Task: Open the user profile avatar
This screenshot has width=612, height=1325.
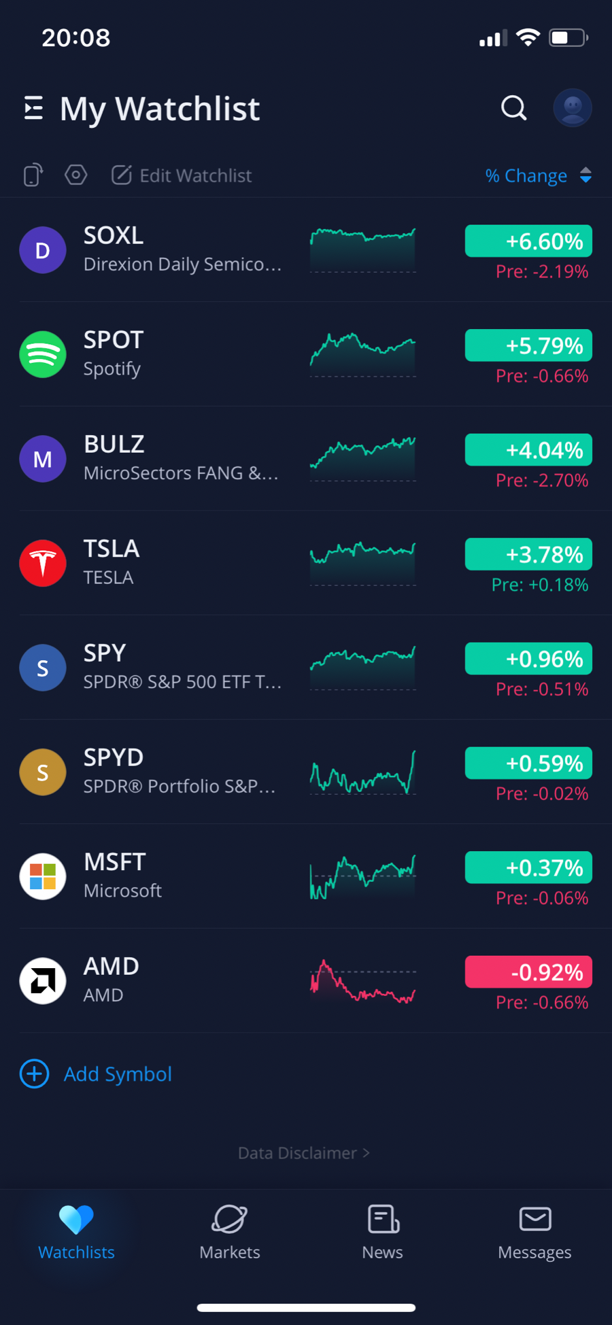Action: 573,107
